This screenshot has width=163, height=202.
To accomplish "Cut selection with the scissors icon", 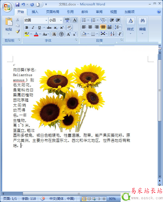I will [18, 19].
